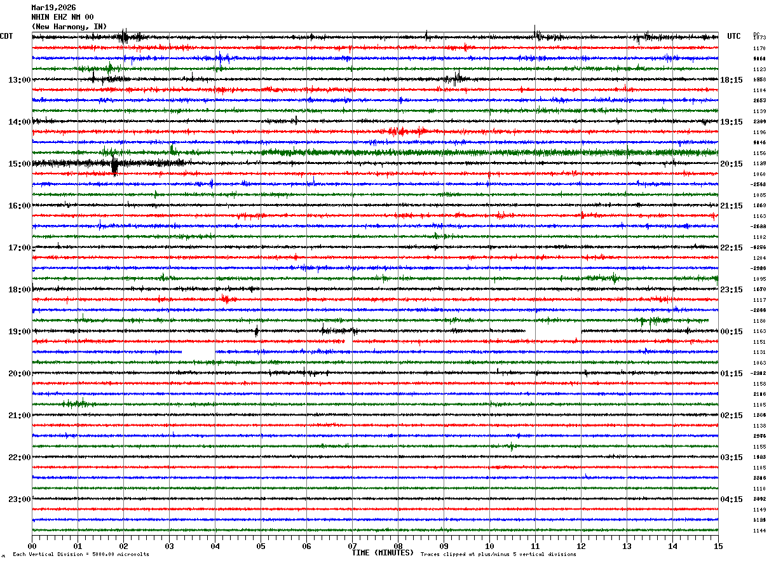Viewport: 769px width, 563px height.
Task: Click the 00:15 UTC time label
Action: 732,332
